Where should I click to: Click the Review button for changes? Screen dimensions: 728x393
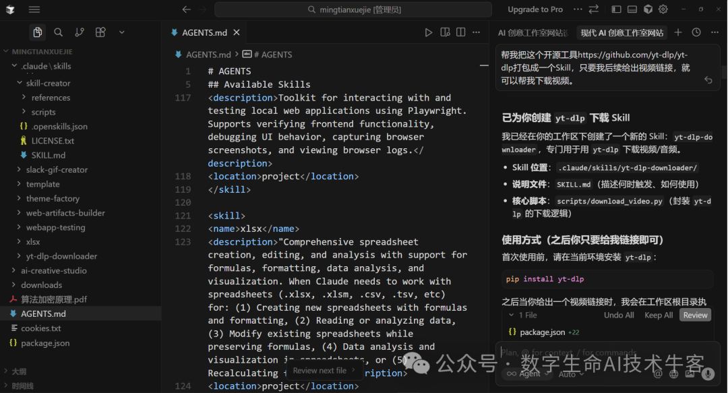tap(695, 315)
